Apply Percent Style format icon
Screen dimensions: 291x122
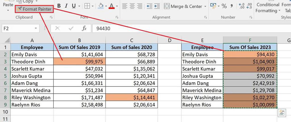224,6
